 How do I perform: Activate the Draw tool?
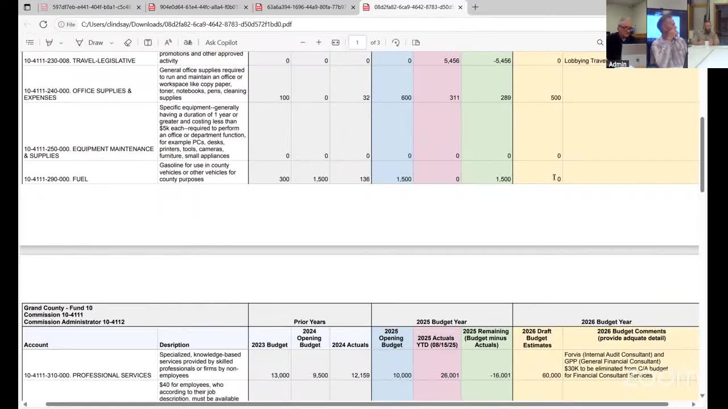click(x=89, y=43)
